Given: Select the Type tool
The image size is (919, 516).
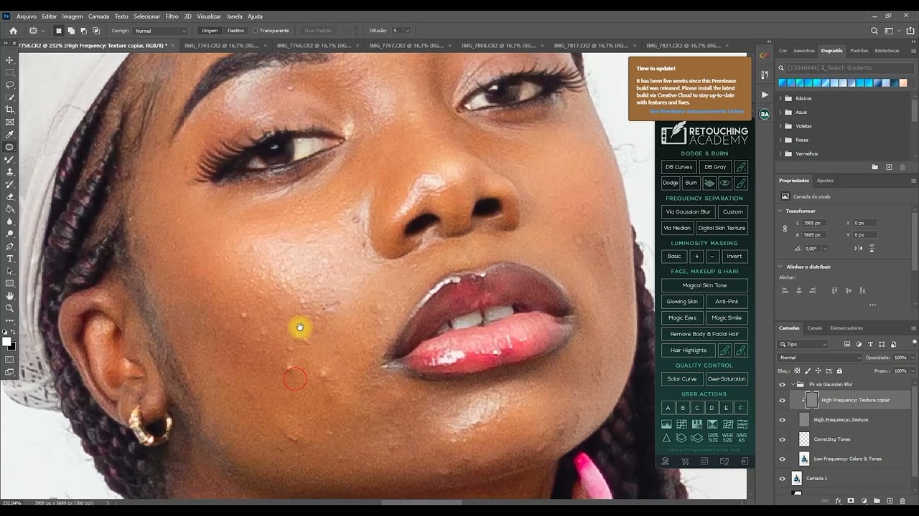Looking at the screenshot, I should tap(10, 259).
